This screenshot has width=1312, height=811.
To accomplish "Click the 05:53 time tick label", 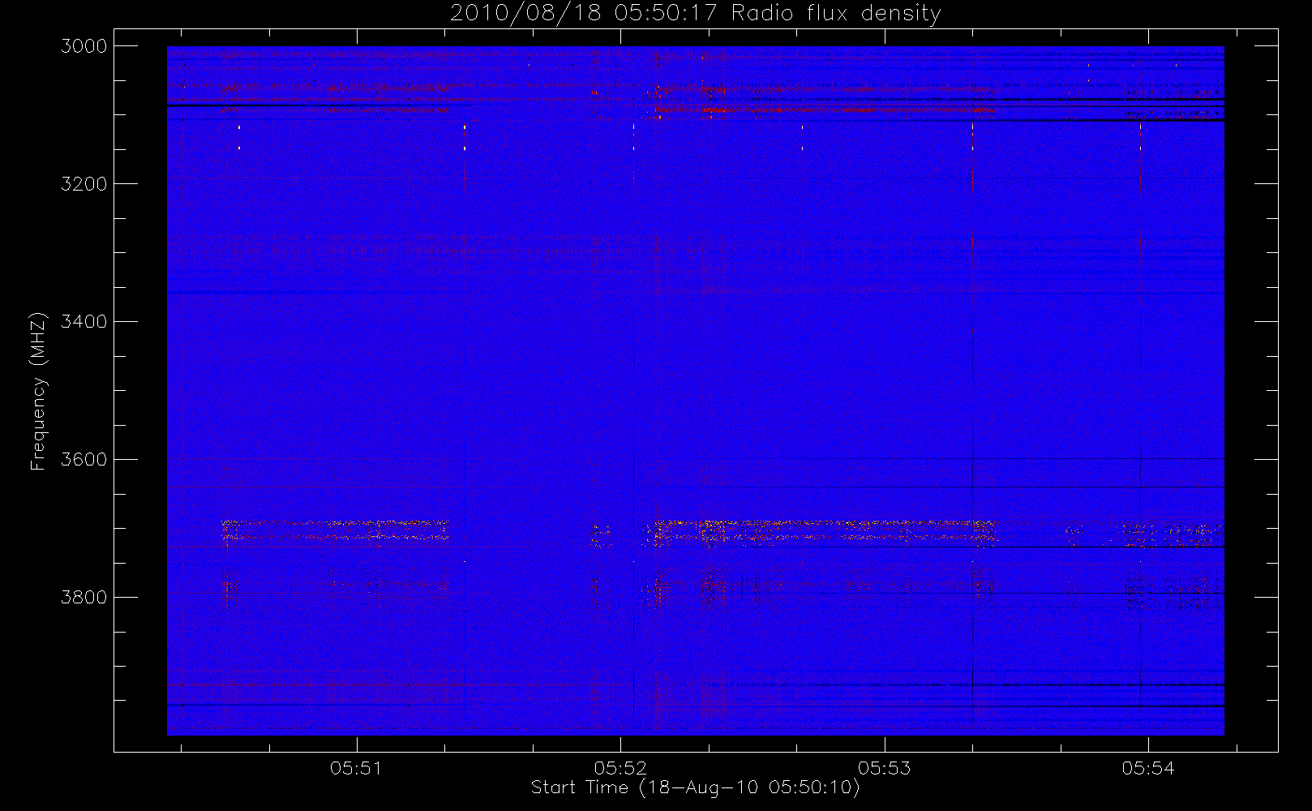I will pyautogui.click(x=885, y=768).
